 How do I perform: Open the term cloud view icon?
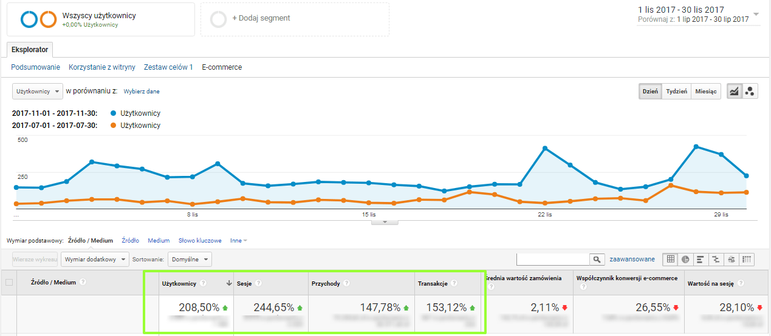[731, 260]
